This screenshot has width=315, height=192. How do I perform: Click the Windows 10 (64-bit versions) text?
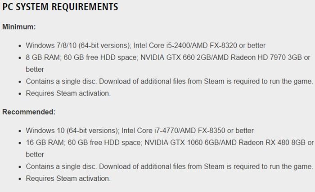72,131
